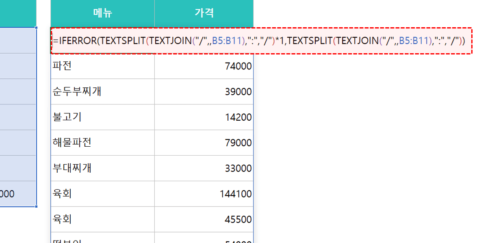Select the 해물파전 menu cell

[102, 143]
